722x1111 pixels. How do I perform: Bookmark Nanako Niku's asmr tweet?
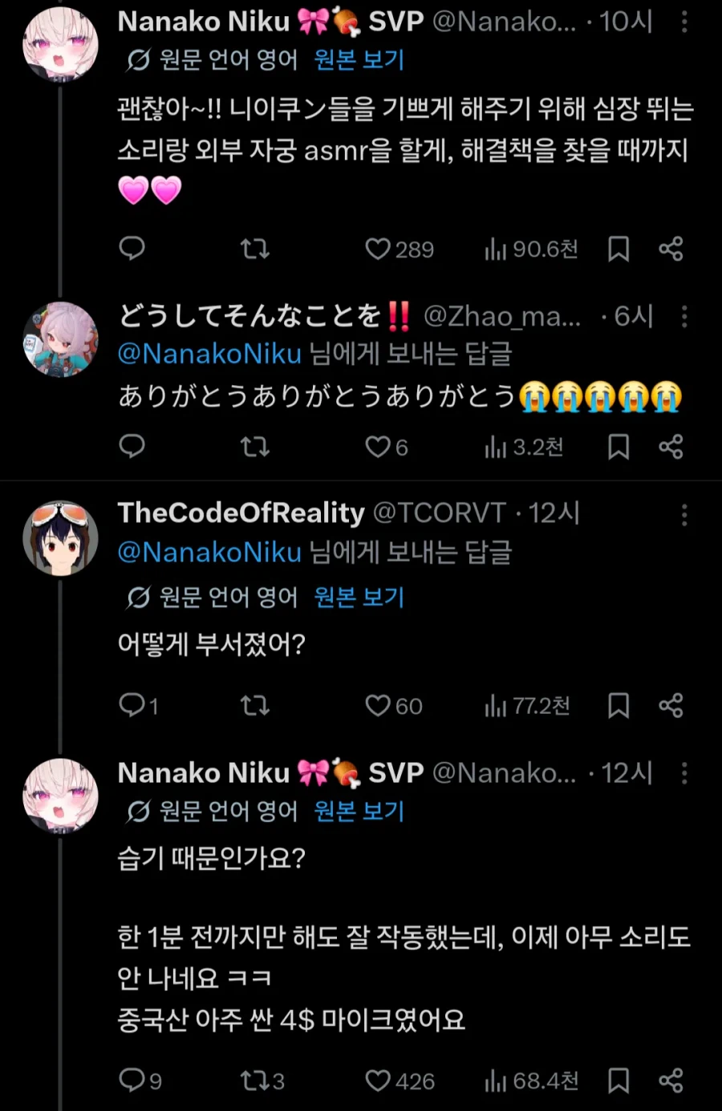tap(619, 249)
